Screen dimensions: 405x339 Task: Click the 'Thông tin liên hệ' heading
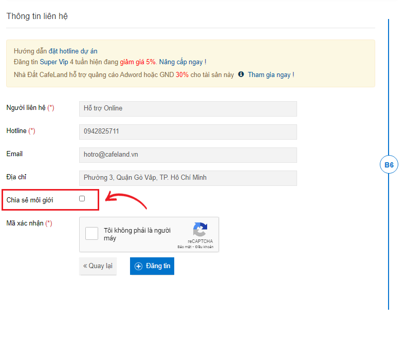pos(37,16)
